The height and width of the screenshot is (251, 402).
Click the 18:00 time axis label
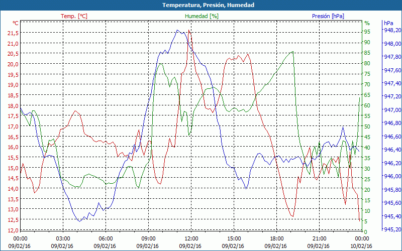tap(276, 239)
